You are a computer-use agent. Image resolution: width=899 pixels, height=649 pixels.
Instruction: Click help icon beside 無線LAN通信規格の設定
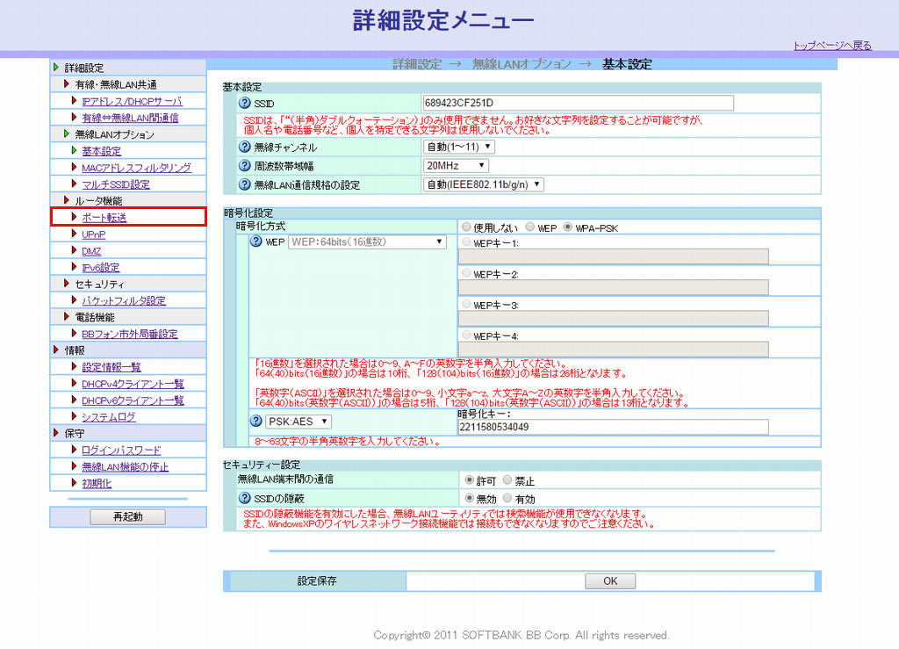point(245,184)
